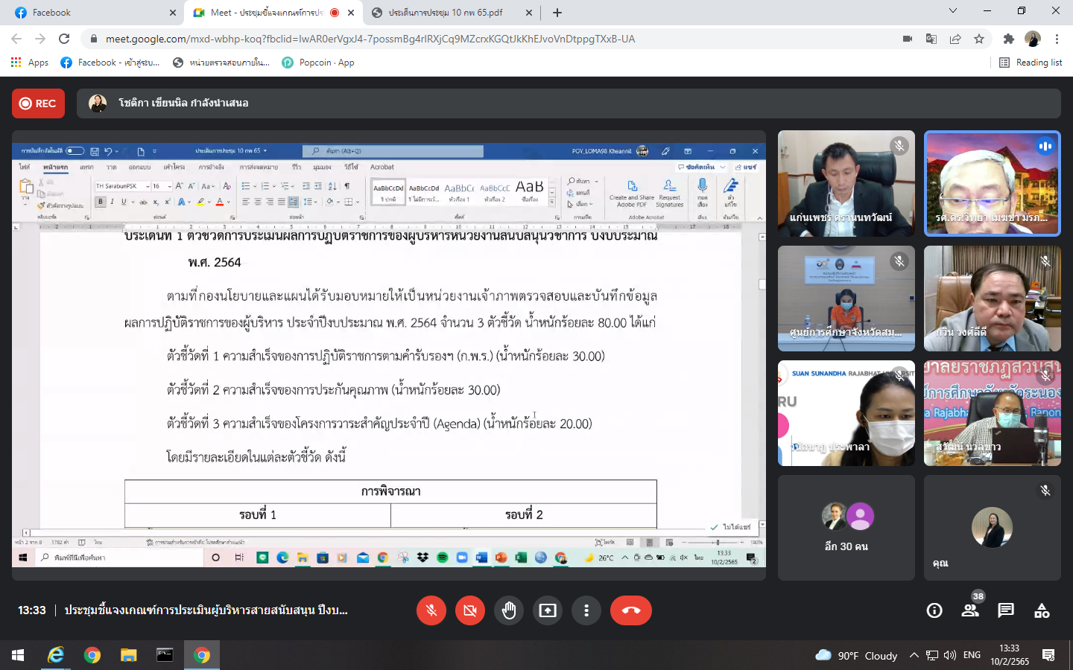Raise hand in the meeting
The height and width of the screenshot is (670, 1073).
[x=509, y=610]
